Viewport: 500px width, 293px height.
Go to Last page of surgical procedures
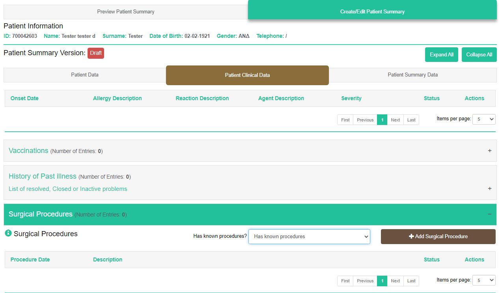pos(411,281)
